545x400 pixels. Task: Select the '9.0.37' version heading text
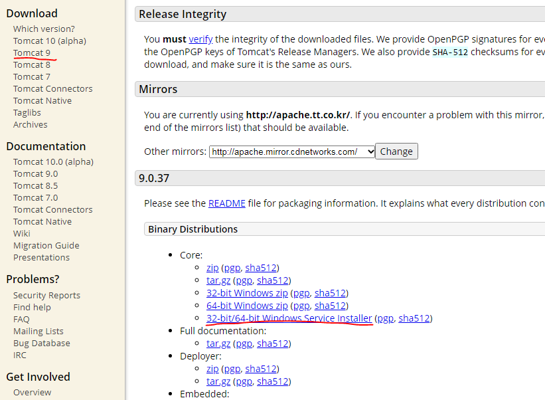coord(154,179)
